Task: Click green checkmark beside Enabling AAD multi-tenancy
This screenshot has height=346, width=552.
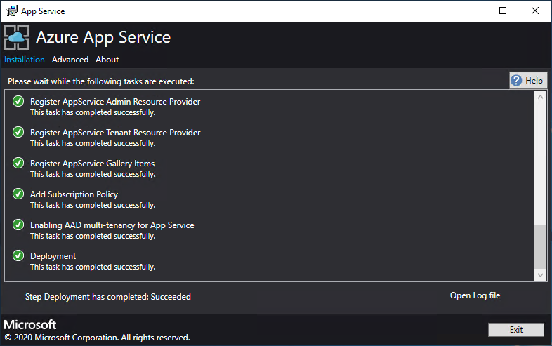Action: (x=18, y=225)
